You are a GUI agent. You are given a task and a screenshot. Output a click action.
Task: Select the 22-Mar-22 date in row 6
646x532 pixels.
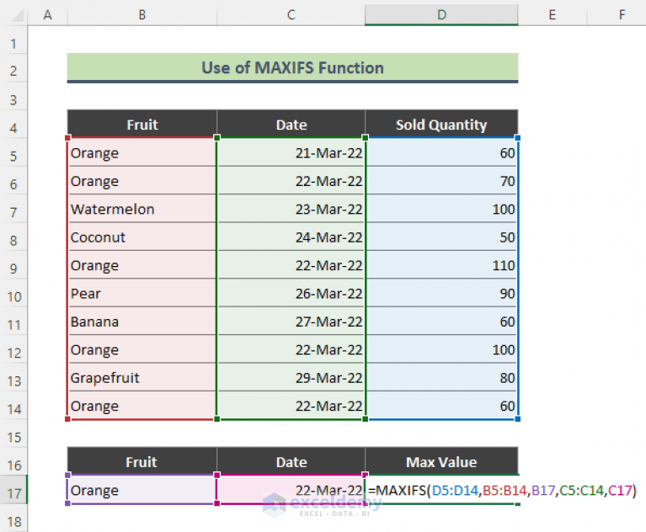tap(291, 181)
